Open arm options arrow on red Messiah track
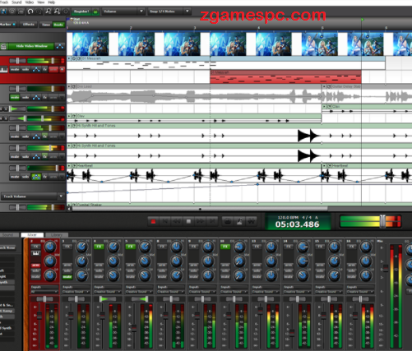This screenshot has width=412, height=351. click(x=62, y=70)
